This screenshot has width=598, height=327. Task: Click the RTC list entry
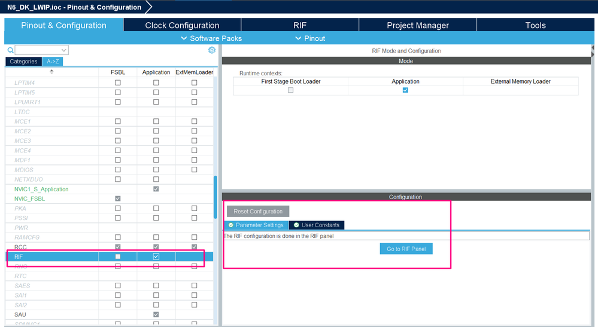(x=20, y=276)
